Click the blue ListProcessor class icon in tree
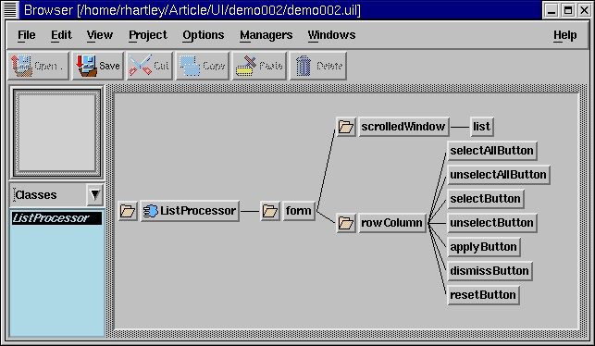 (150, 211)
